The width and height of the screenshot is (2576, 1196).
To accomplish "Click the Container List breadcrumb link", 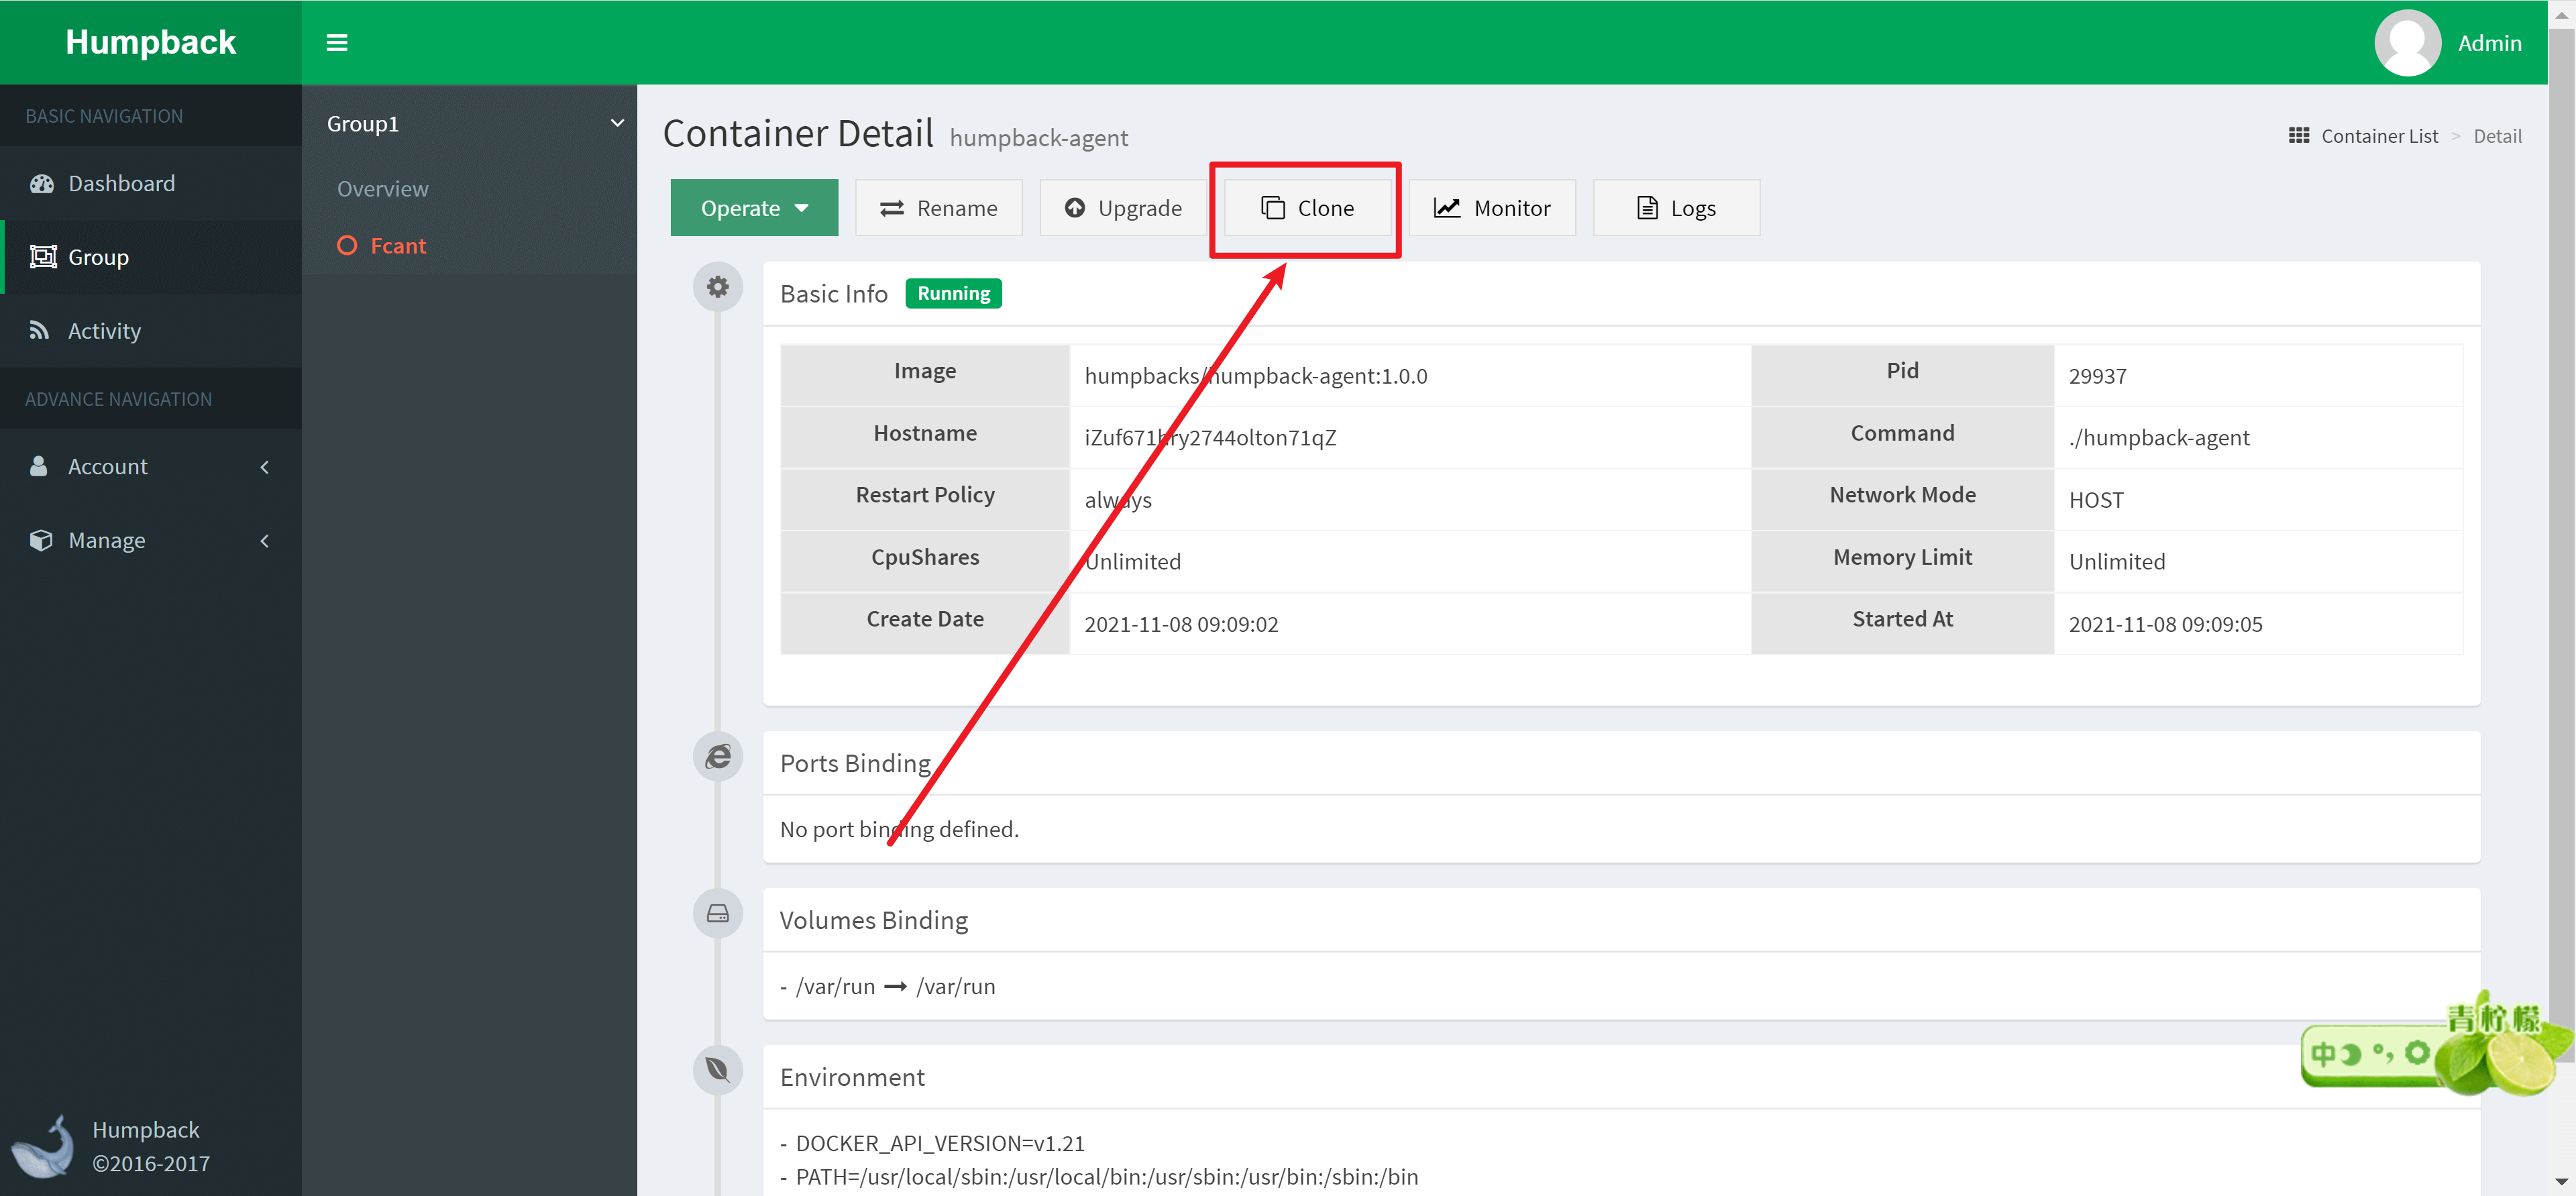I will point(2379,136).
